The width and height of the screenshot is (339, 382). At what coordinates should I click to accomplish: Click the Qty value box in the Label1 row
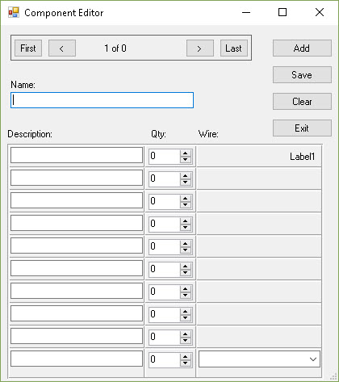165,156
